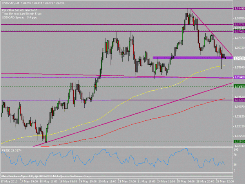Click the current price label 1.06238
Screen dimensions: 245x184
click(239, 58)
